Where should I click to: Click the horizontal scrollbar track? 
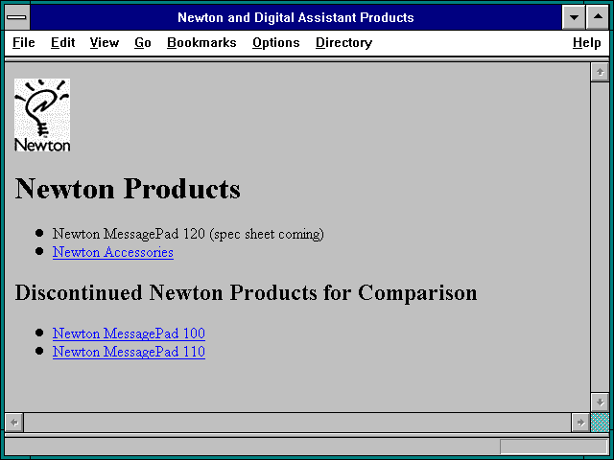click(x=297, y=423)
